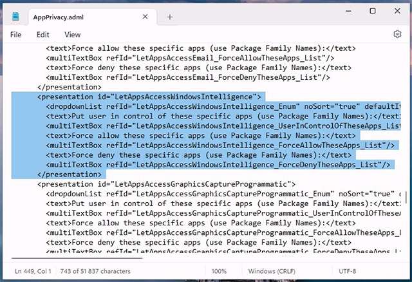Click multiTextBox LetAppsAccessEmail_ForceAllowTheseApps_List line
Viewport: 412px width, 282px height.
tap(191, 58)
